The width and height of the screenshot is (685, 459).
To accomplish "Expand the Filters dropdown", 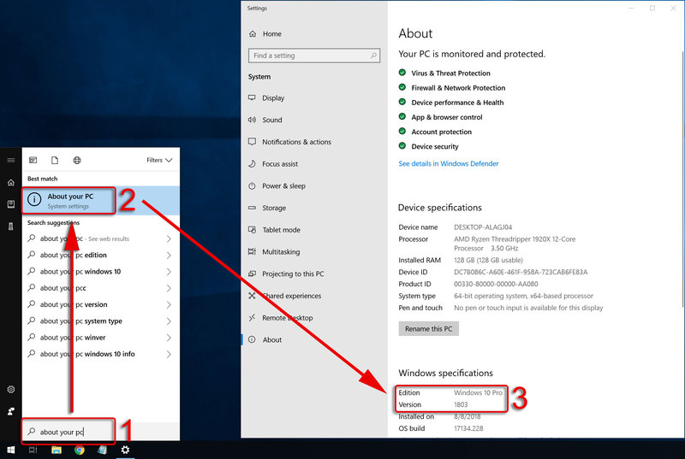I will pyautogui.click(x=159, y=160).
